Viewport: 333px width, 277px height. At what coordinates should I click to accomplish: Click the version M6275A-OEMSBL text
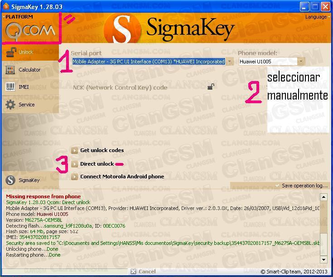pos(43,220)
